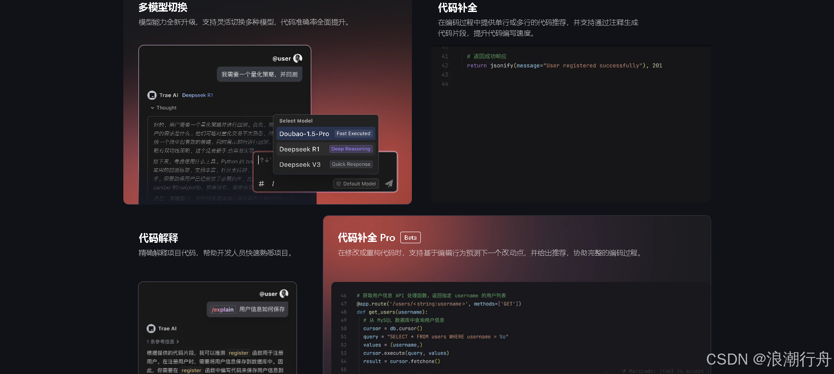834x374 pixels.
Task: Click the 多模型切换 heading
Action: (163, 8)
